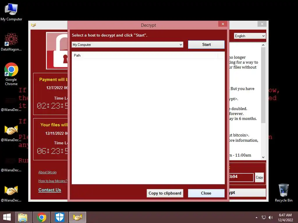Click the Windows Start button
Viewport: 298px width, 223px height.
click(x=7, y=217)
